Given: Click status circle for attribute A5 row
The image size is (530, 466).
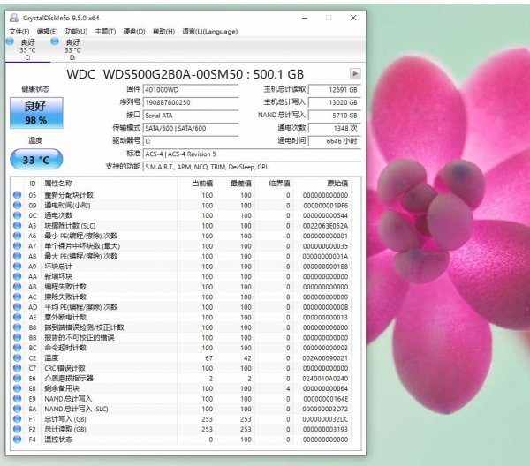Looking at the screenshot, I should [x=18, y=226].
